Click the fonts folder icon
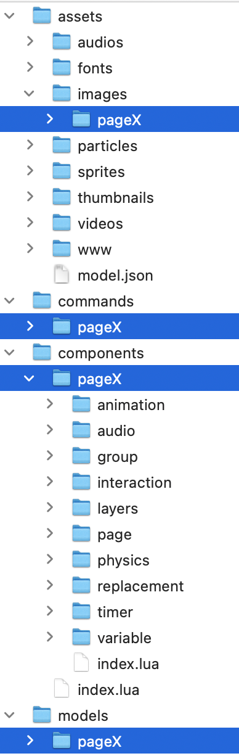Viewport: 239px width, 756px height. coord(62,68)
